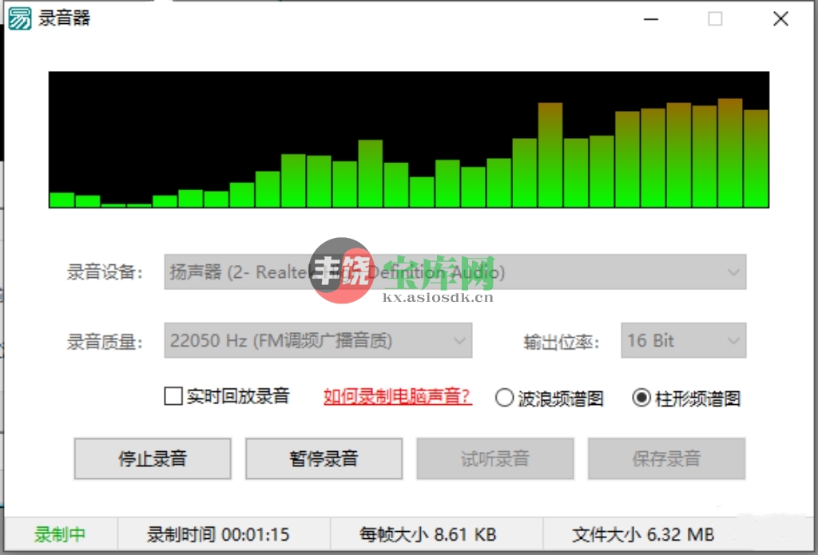Minimize the 录音器 window

click(x=651, y=19)
